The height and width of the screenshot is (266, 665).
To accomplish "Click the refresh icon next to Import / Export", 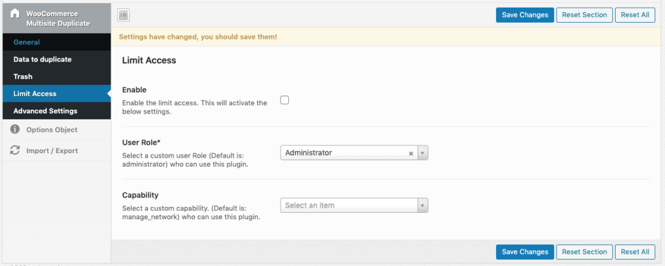I will (x=15, y=151).
